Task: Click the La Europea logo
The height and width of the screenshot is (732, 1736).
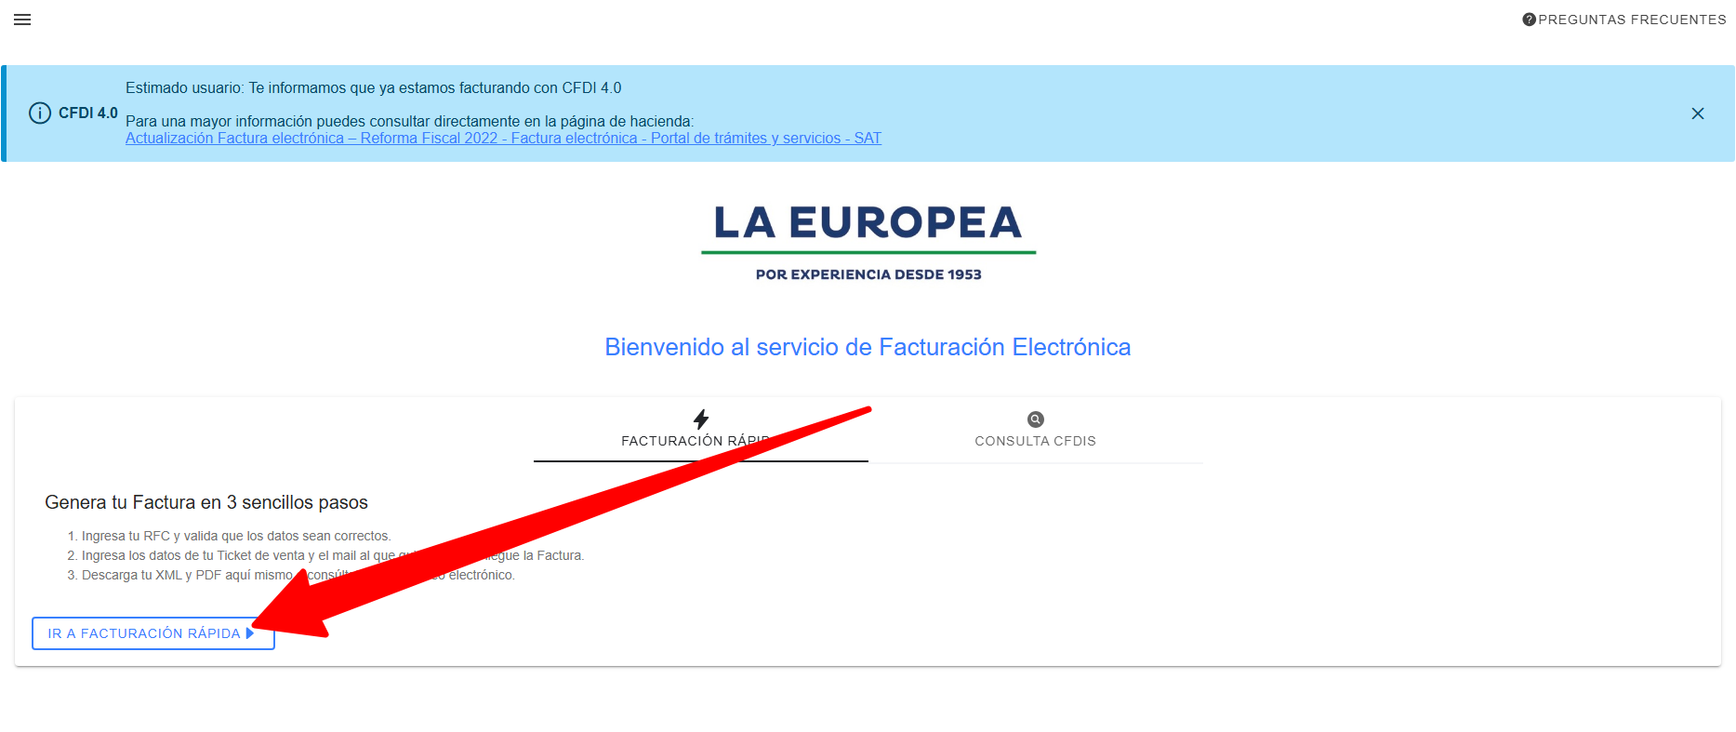Action: coord(868,225)
